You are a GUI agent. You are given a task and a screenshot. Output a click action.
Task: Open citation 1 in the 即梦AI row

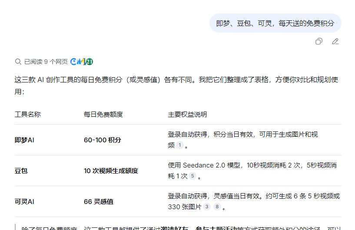tap(180, 145)
